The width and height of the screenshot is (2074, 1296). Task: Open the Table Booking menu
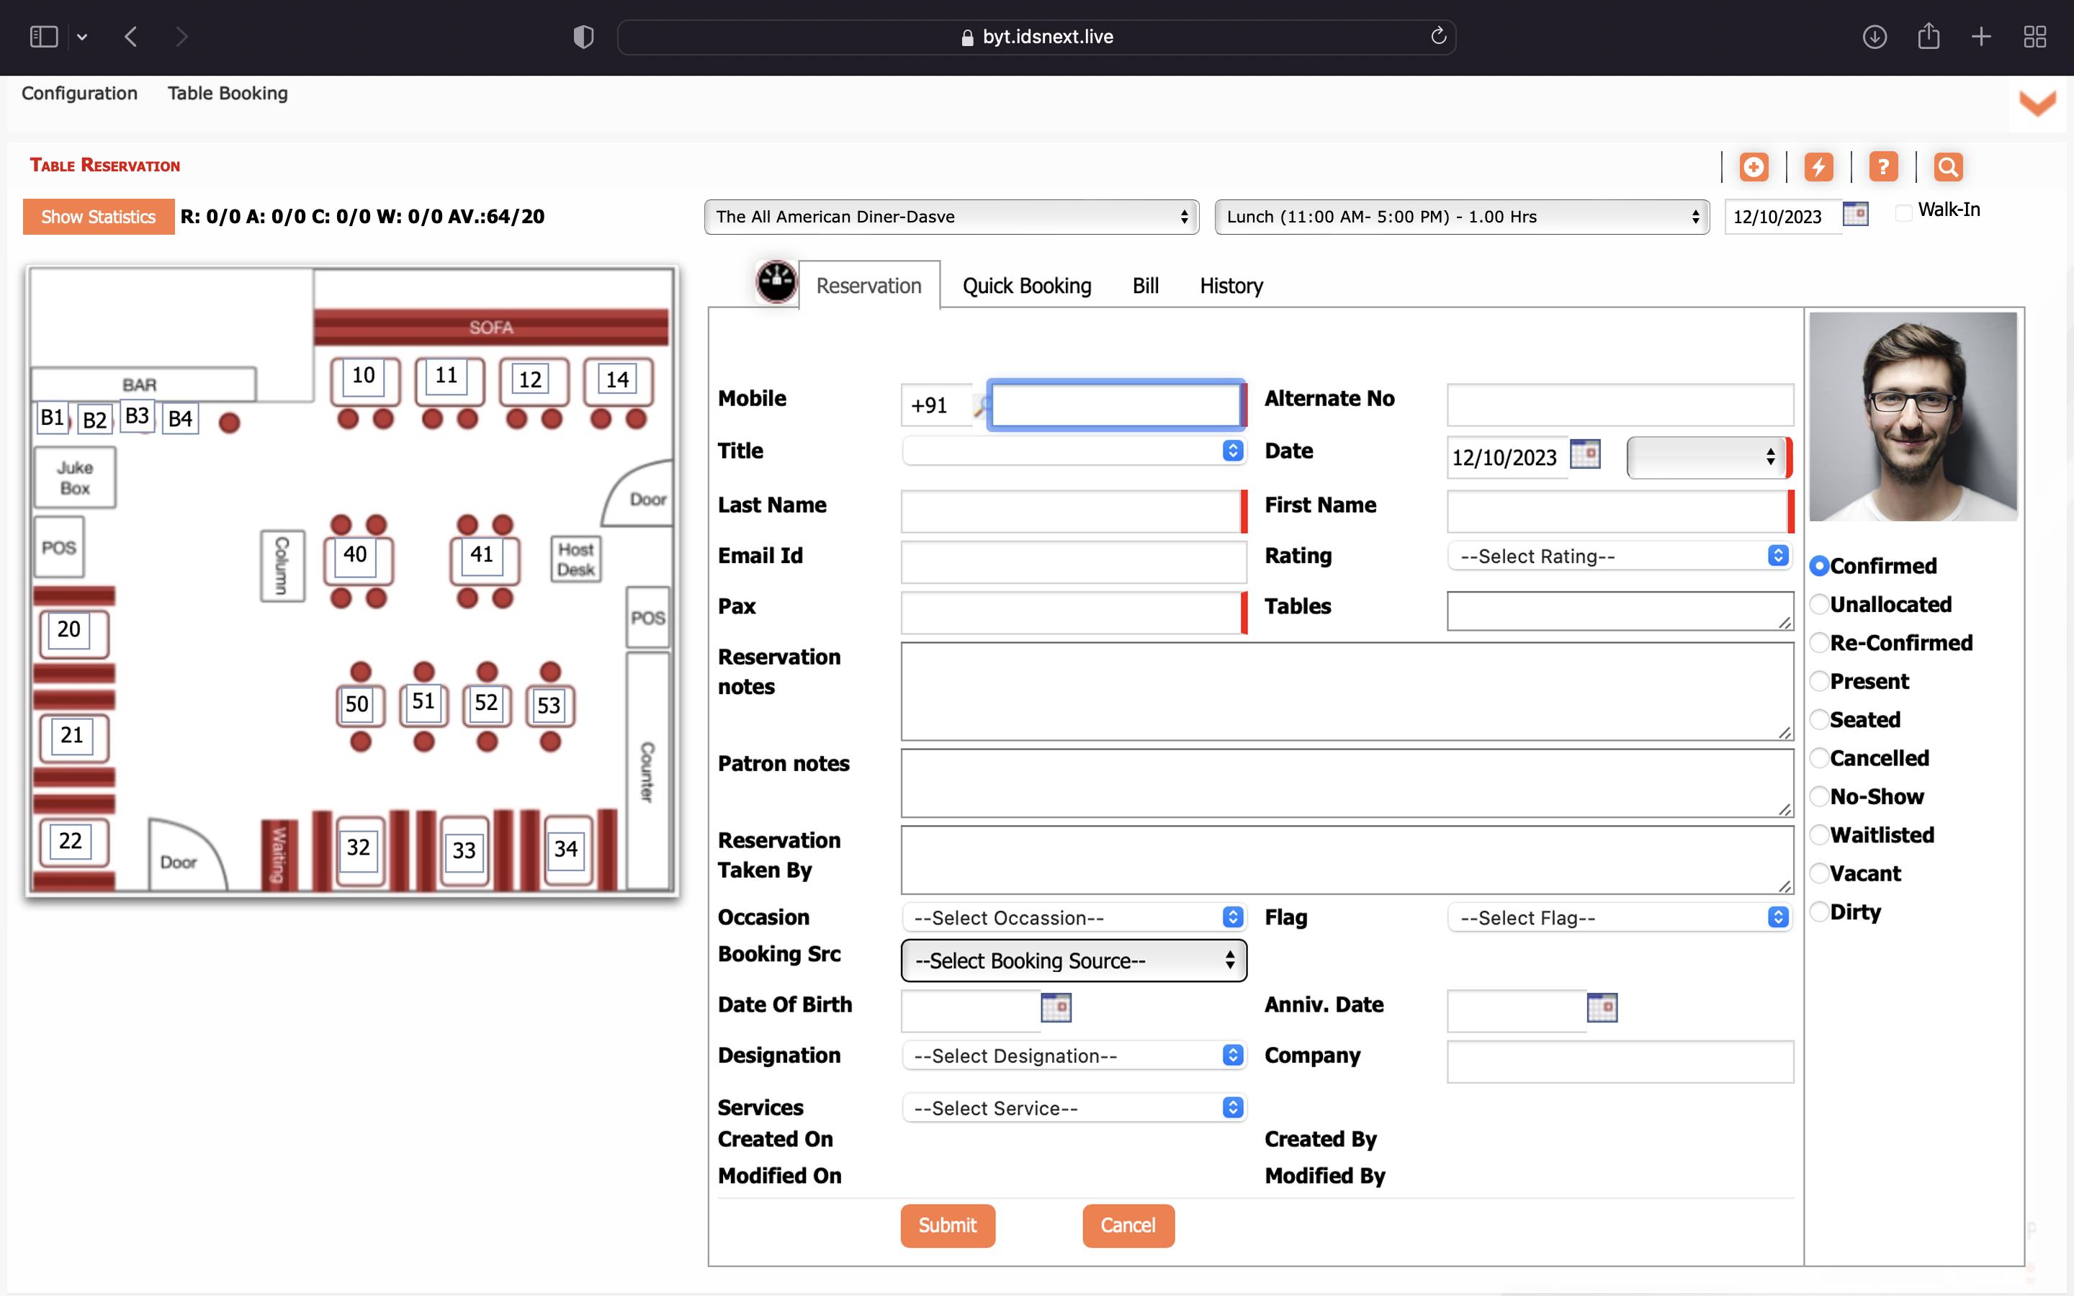point(227,93)
